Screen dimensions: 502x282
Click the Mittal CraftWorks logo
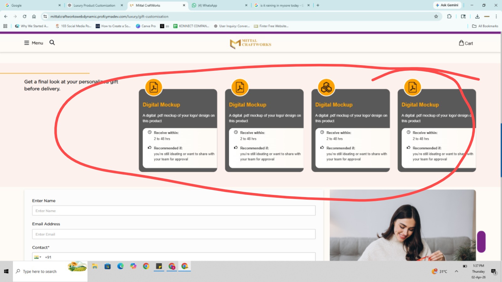coord(250,43)
